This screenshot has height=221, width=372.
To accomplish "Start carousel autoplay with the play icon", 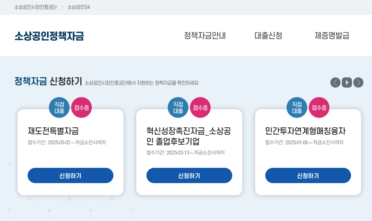I will [x=347, y=83].
